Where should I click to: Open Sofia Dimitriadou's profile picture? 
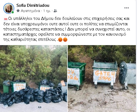pyautogui.click(x=9, y=8)
